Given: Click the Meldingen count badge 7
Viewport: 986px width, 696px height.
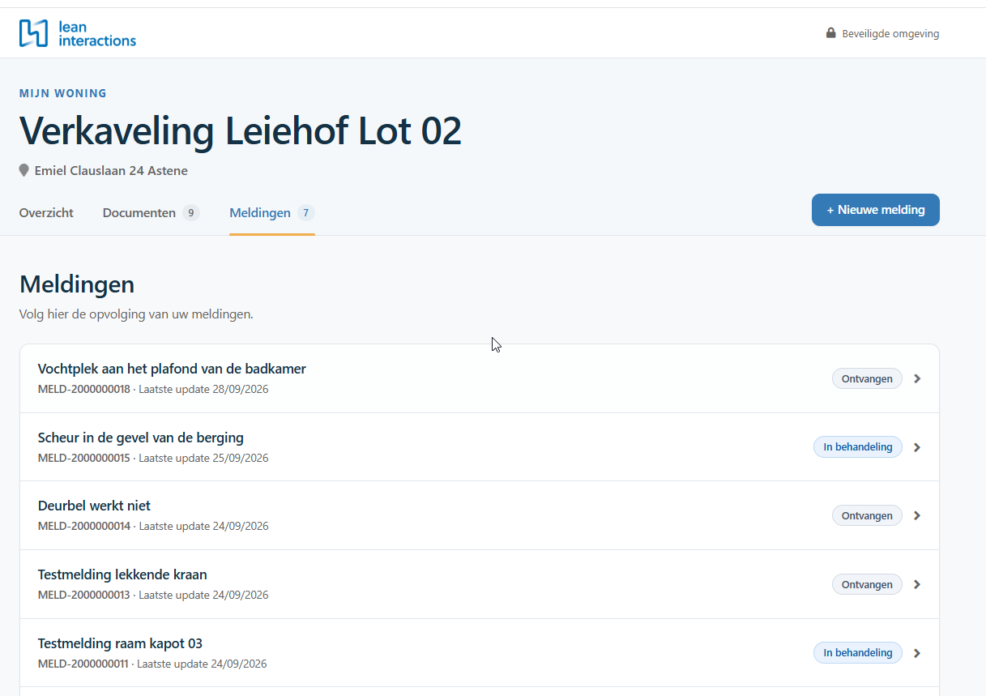Looking at the screenshot, I should pyautogui.click(x=305, y=213).
